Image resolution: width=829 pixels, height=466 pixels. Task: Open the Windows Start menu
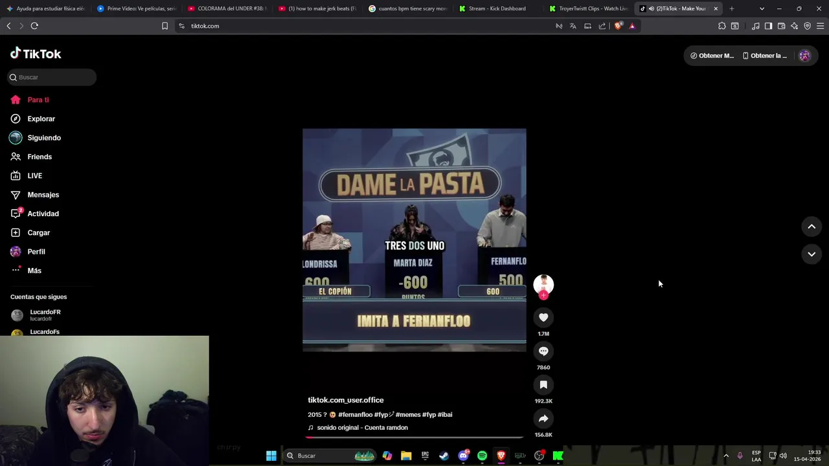point(271,456)
